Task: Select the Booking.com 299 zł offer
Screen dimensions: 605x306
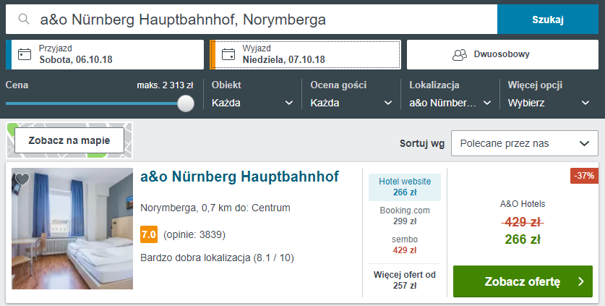Action: (405, 216)
